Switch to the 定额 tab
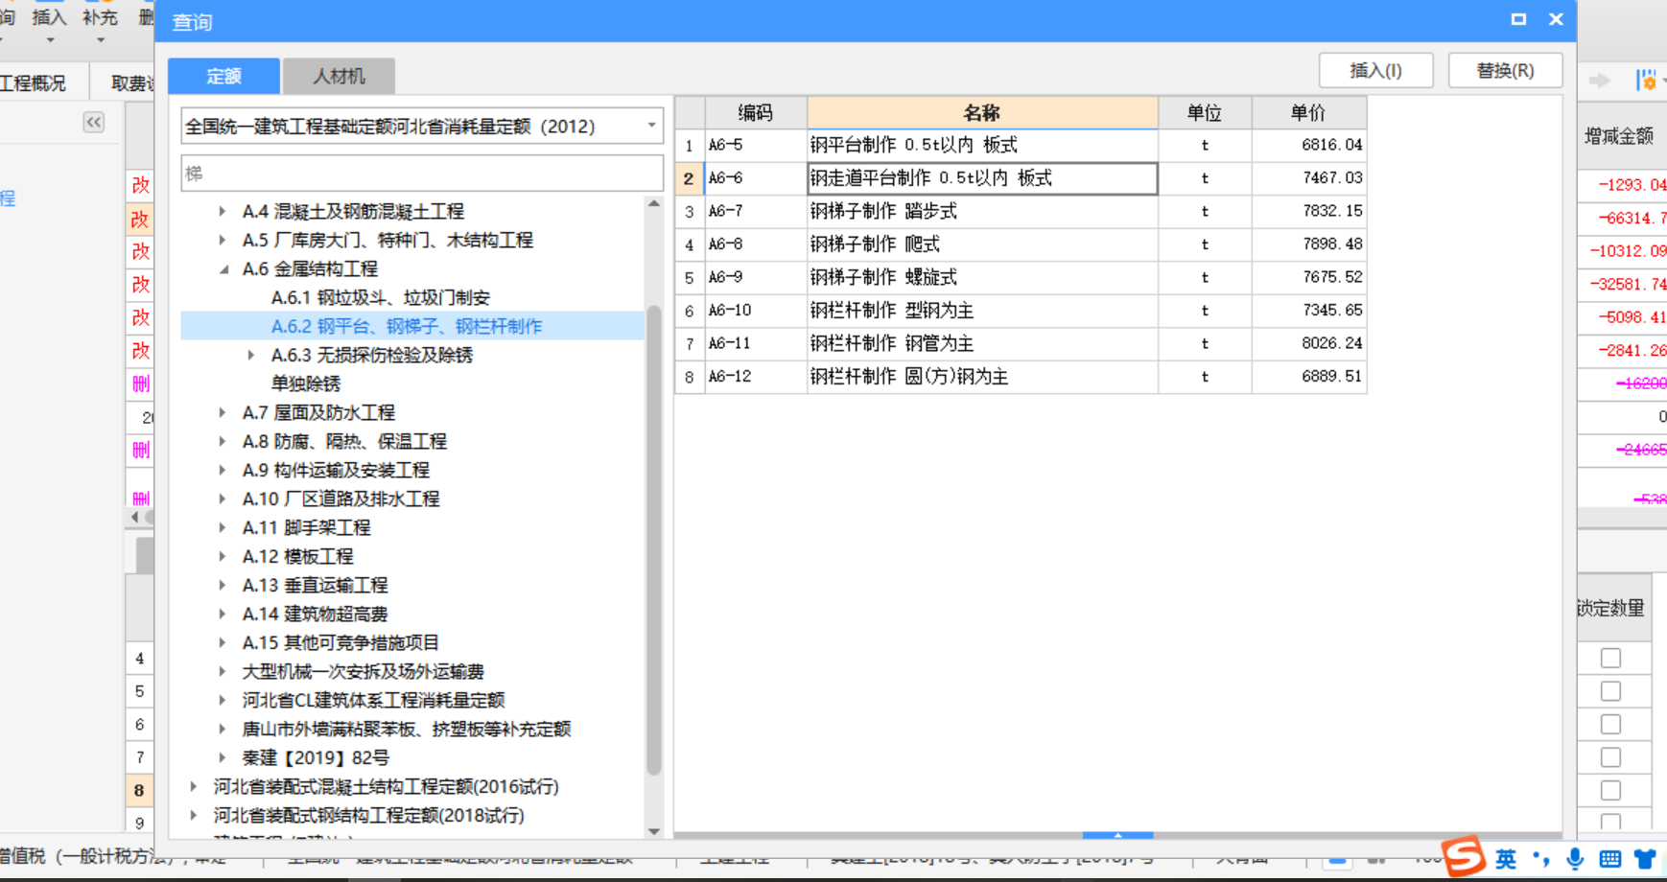1667x882 pixels. point(224,76)
